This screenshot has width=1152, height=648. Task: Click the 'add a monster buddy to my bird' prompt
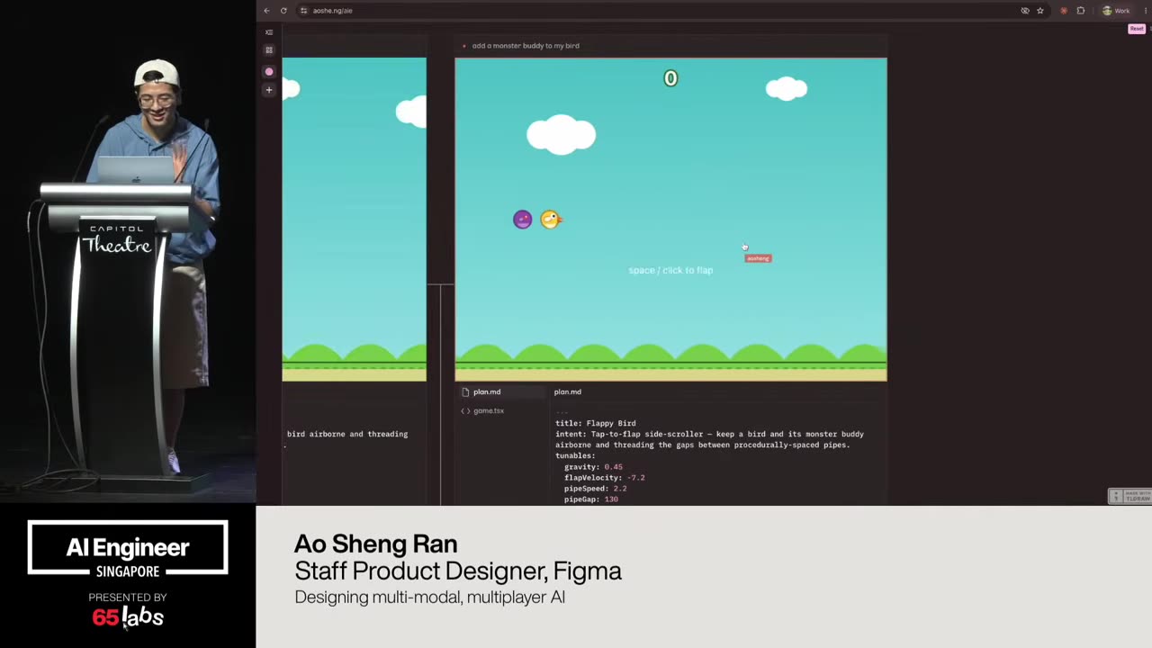(526, 46)
